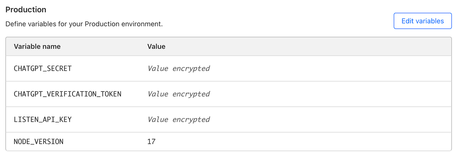
Task: Click the NODE_VERSION value 17
Action: click(x=151, y=141)
